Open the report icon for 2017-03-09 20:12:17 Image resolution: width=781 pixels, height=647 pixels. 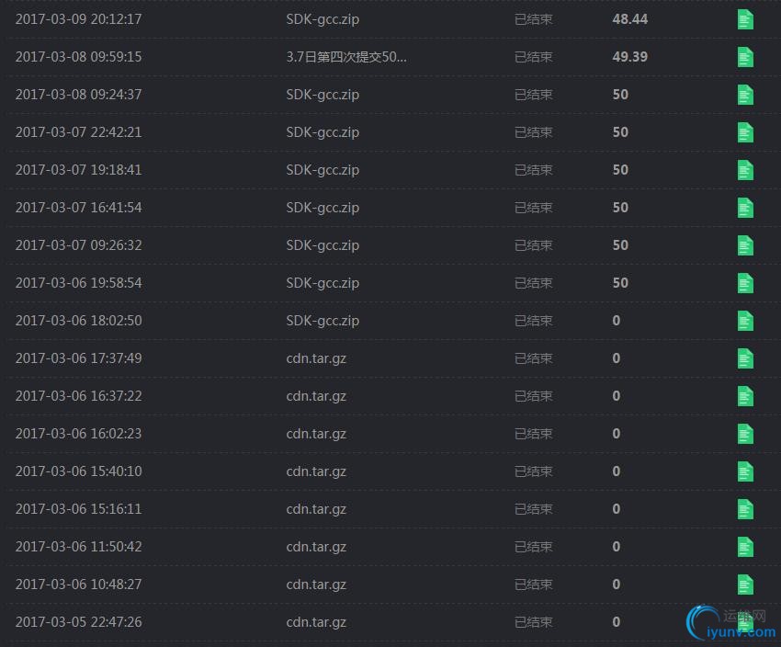(745, 19)
